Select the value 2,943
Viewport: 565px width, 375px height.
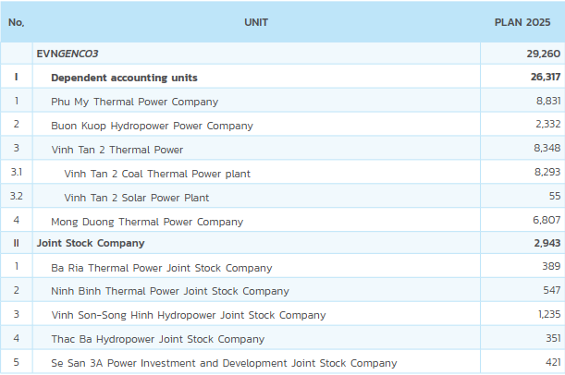pos(547,243)
